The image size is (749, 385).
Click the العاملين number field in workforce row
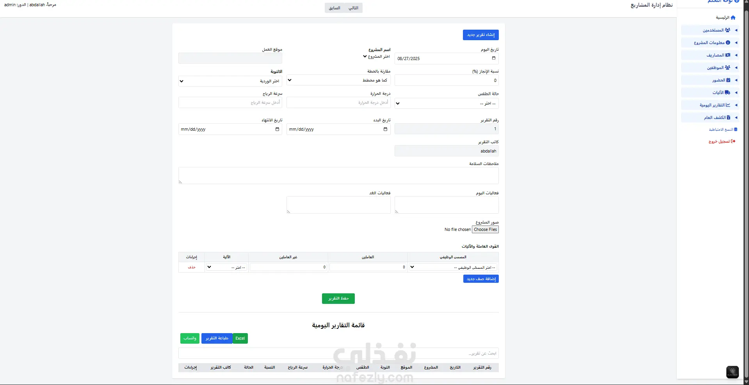click(368, 267)
